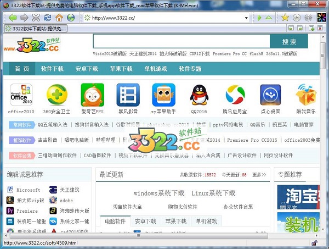Switch to the 电脑软件 tab
Image resolution: width=329 pixels, height=249 pixels.
(x=115, y=221)
